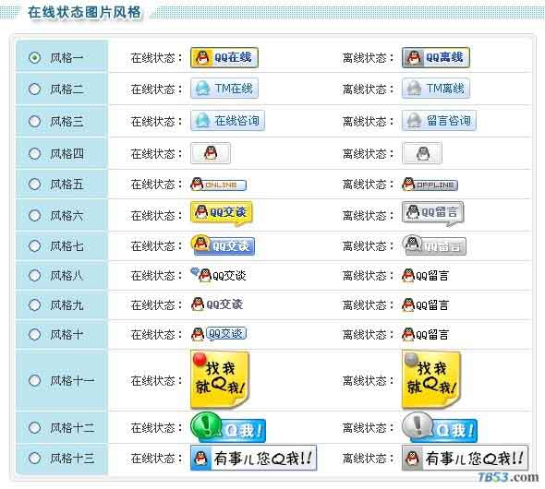Click the QQ离线 status image
Viewport: 545px width, 489px height.
(x=436, y=57)
